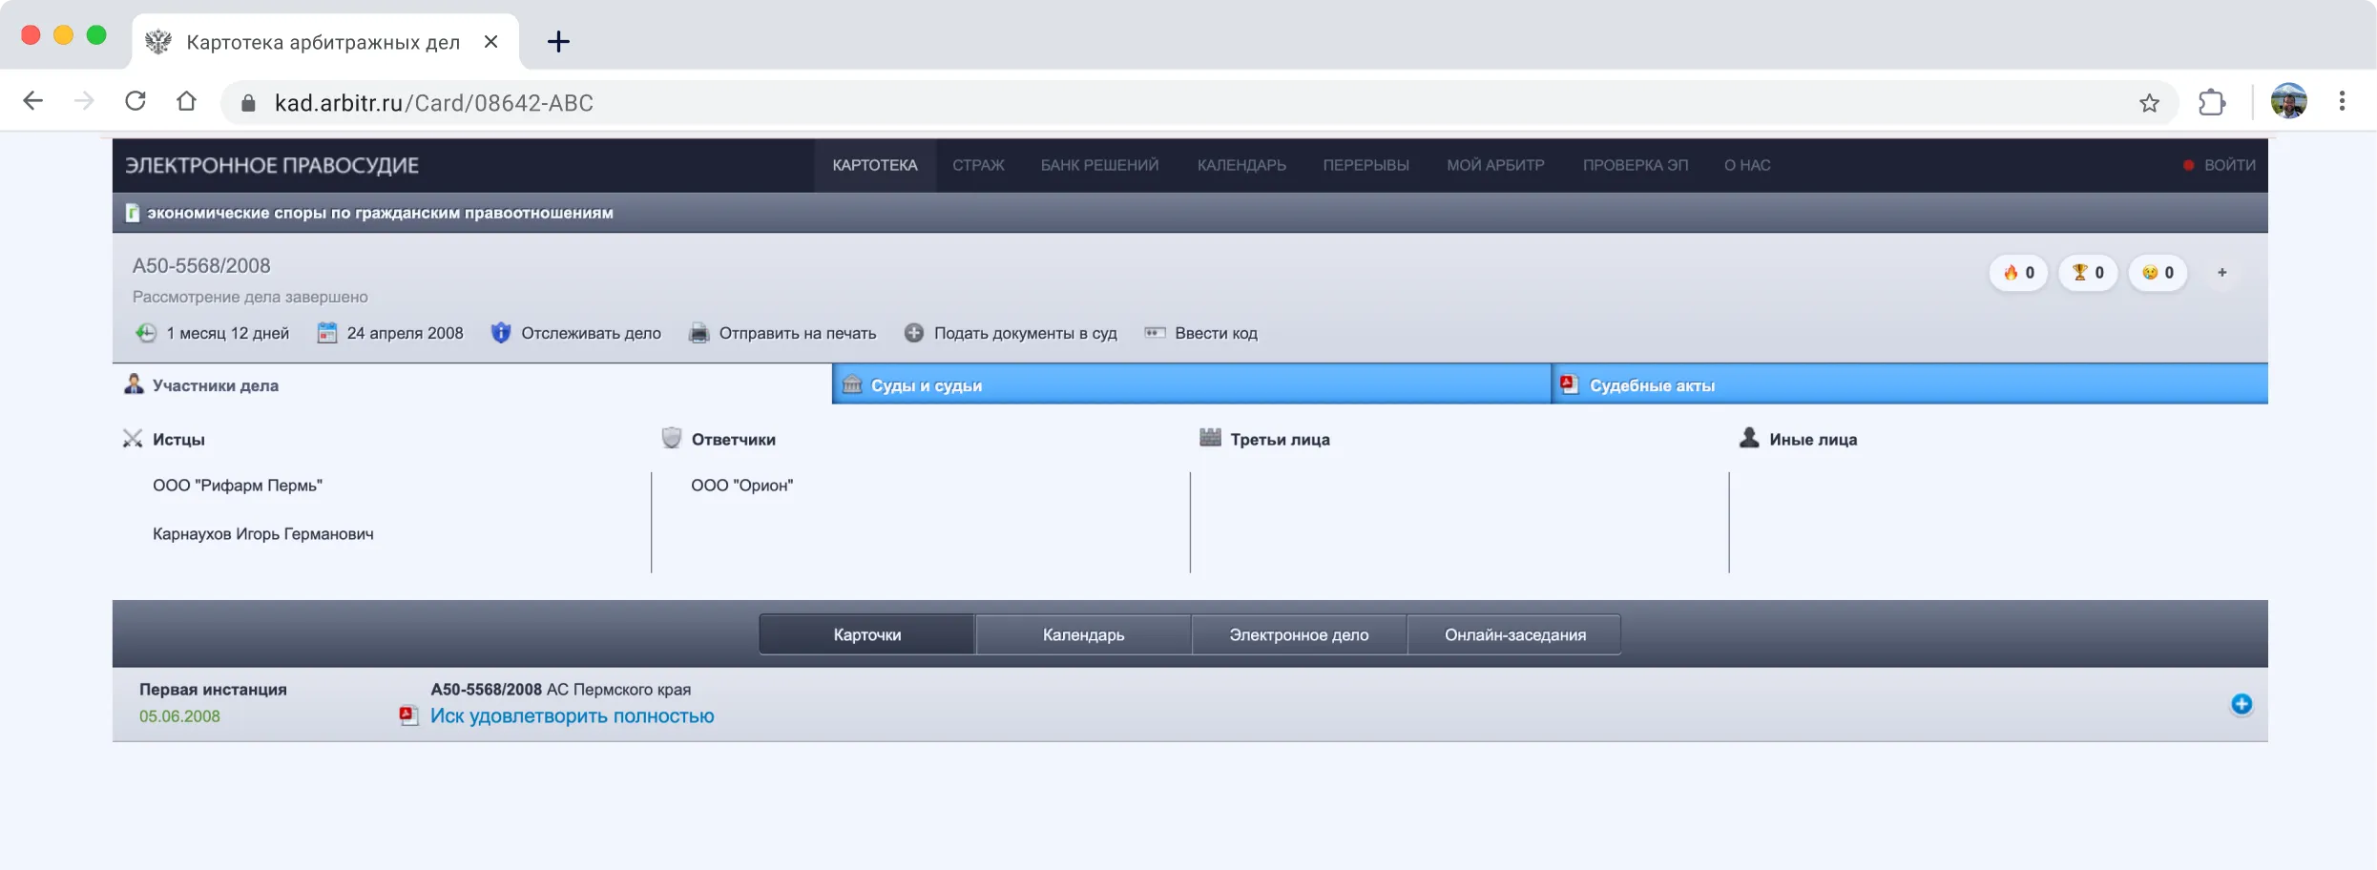2377x870 pixels.
Task: Click the printer icon to print the case
Action: [699, 333]
